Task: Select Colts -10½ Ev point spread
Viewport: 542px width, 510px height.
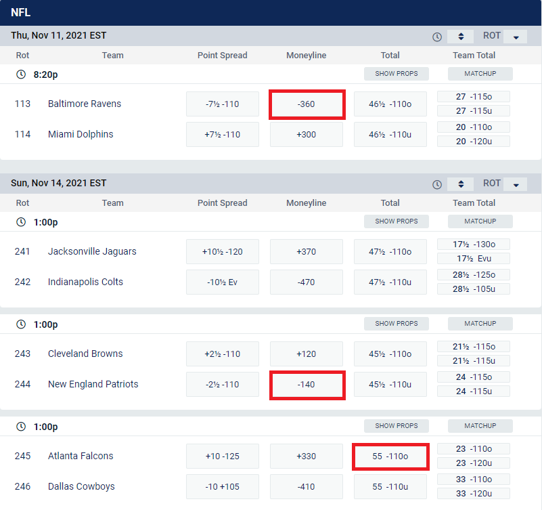Action: tap(222, 282)
